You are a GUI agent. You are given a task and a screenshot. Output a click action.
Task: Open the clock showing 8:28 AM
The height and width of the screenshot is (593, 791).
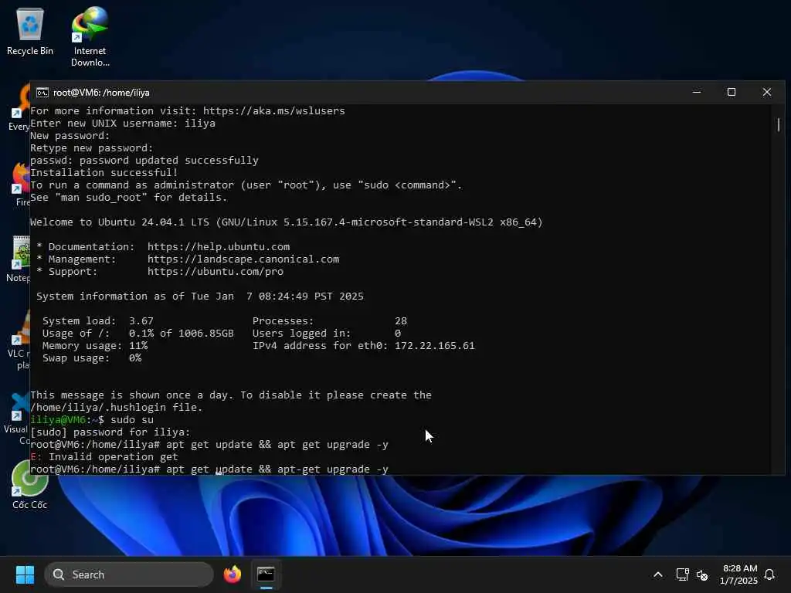[738, 574]
